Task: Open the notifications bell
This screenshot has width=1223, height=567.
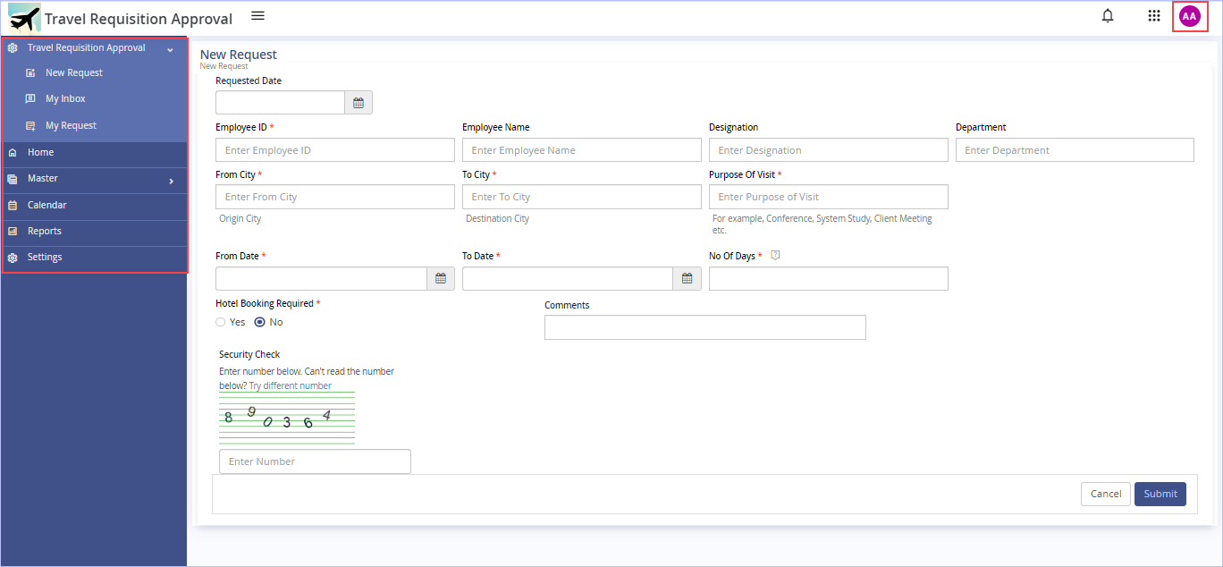Action: click(1108, 15)
